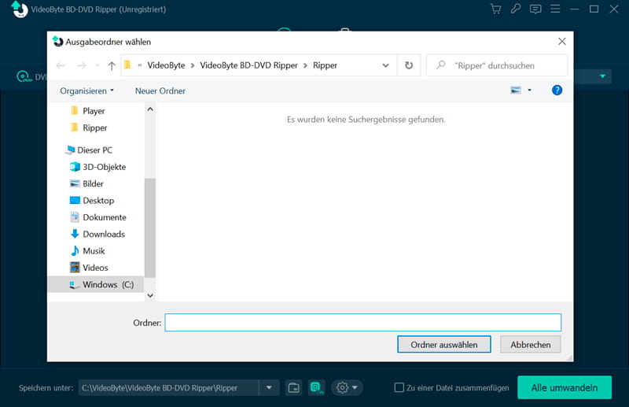This screenshot has height=407, width=629.
Task: Click the sidebar scrollbar thumb
Action: (150, 228)
